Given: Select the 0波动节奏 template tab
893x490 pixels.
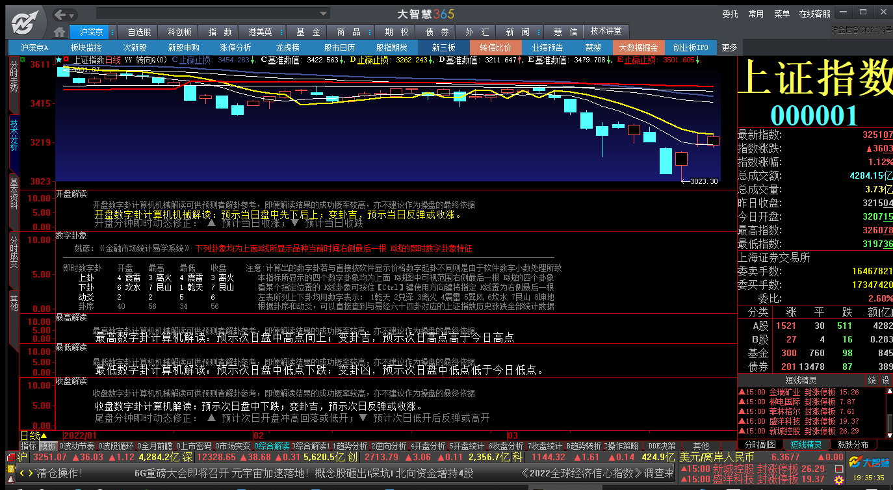Looking at the screenshot, I should [77, 446].
